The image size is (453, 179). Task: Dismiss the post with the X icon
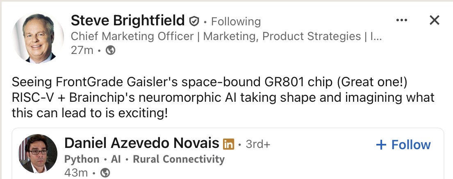[434, 20]
